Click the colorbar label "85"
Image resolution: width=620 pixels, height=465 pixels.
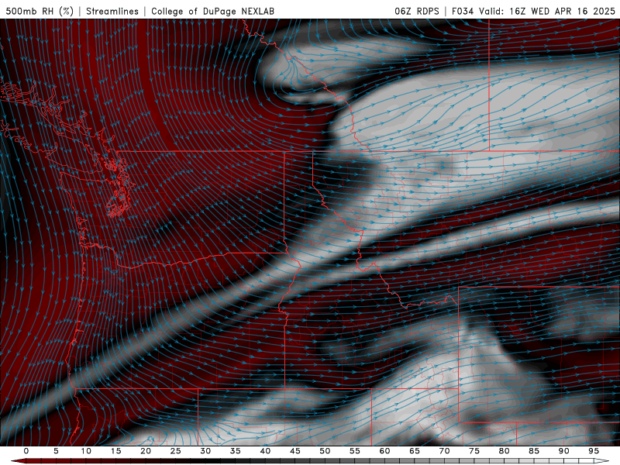pyautogui.click(x=534, y=451)
